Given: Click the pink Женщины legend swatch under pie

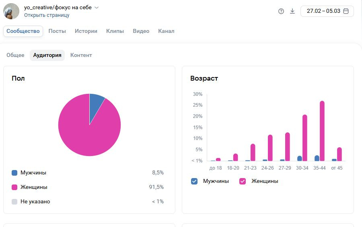Looking at the screenshot, I should [x=14, y=187].
